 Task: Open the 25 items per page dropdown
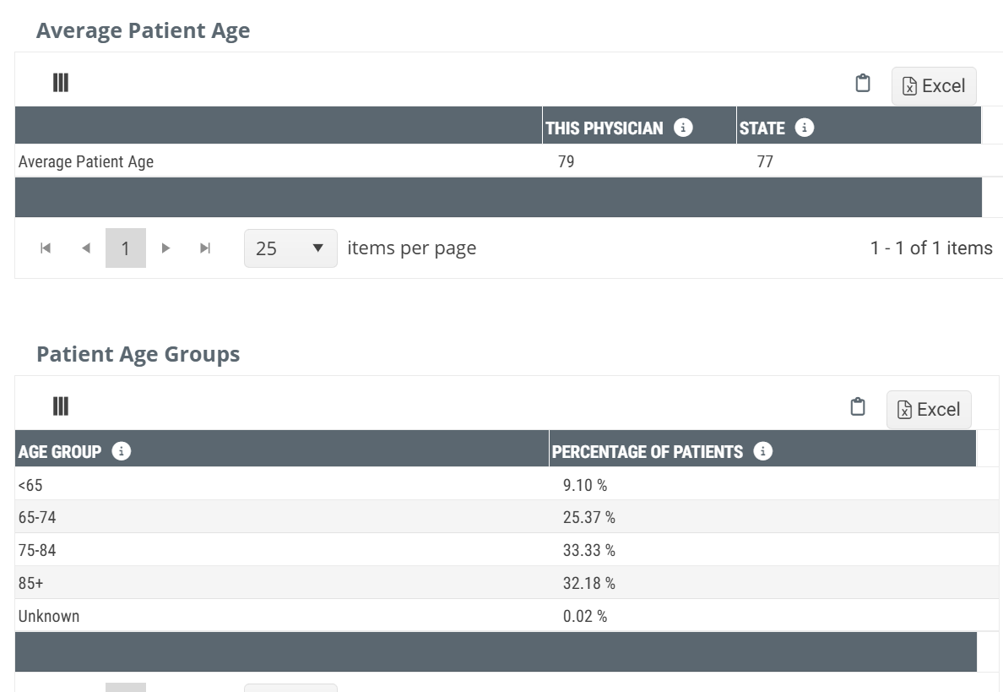290,248
